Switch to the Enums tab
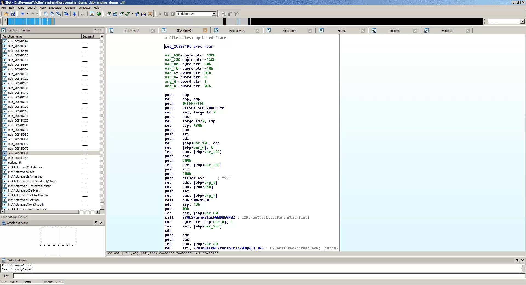The image size is (526, 285). click(342, 31)
